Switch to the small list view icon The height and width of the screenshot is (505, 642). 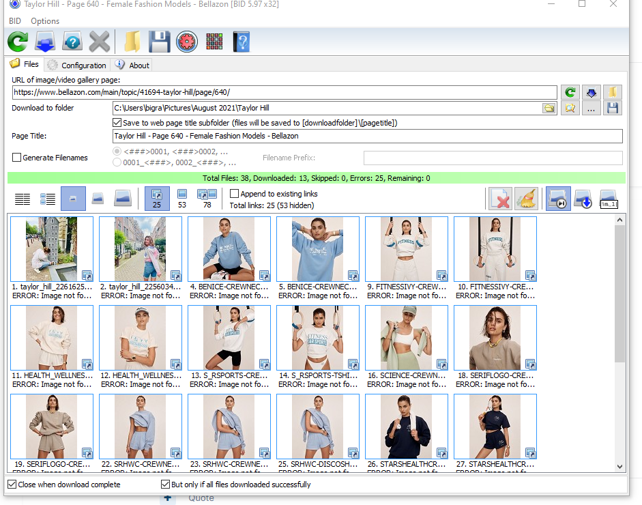pyautogui.click(x=23, y=199)
